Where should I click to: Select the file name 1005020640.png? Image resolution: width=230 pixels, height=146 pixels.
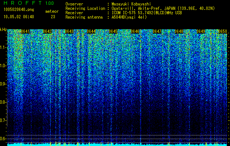pos(19,10)
